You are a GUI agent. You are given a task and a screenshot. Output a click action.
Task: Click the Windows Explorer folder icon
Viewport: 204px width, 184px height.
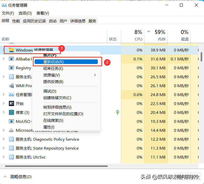coord(11,50)
